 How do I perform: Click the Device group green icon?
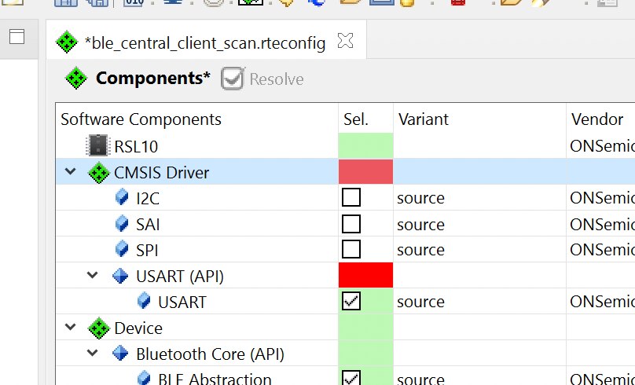[x=98, y=328]
